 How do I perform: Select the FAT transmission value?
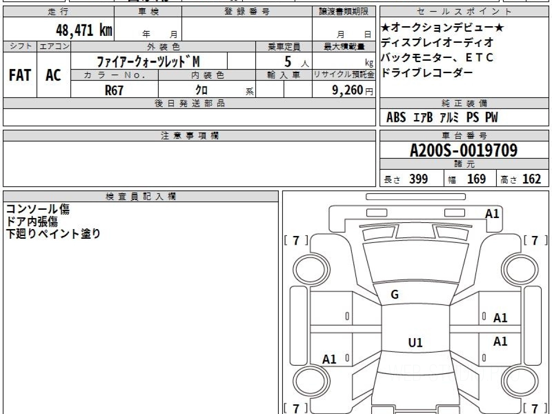(20, 75)
